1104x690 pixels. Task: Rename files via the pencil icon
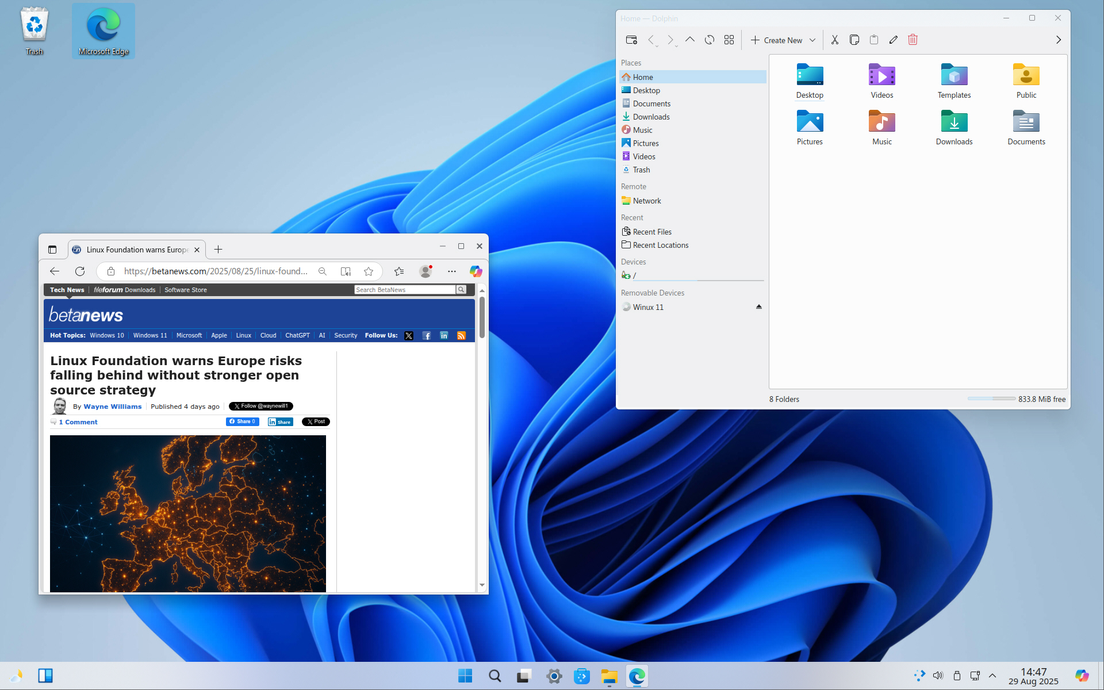(x=893, y=40)
